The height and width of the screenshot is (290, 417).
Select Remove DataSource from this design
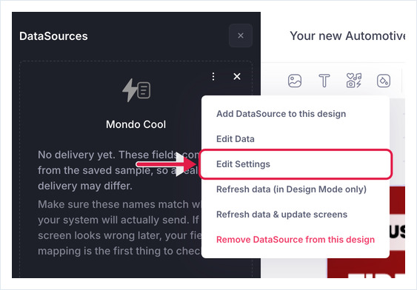[x=296, y=240]
